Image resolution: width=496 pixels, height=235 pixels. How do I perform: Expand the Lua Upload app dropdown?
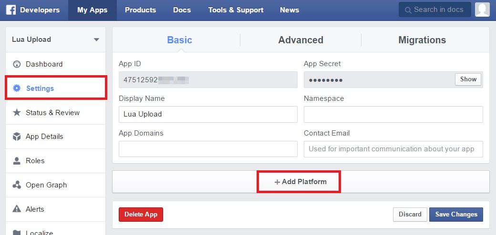96,39
